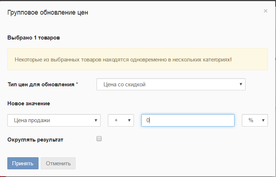This screenshot has height=177, width=276.
Task: Focus the numeric value input field
Action: [x=188, y=120]
